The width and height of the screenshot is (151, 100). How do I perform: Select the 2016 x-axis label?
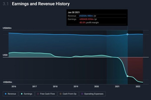coord(14,86)
